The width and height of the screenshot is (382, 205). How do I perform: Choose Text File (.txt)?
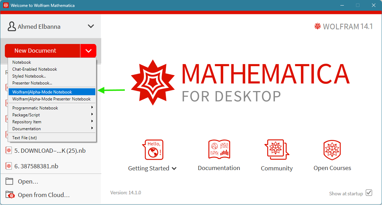pos(52,138)
